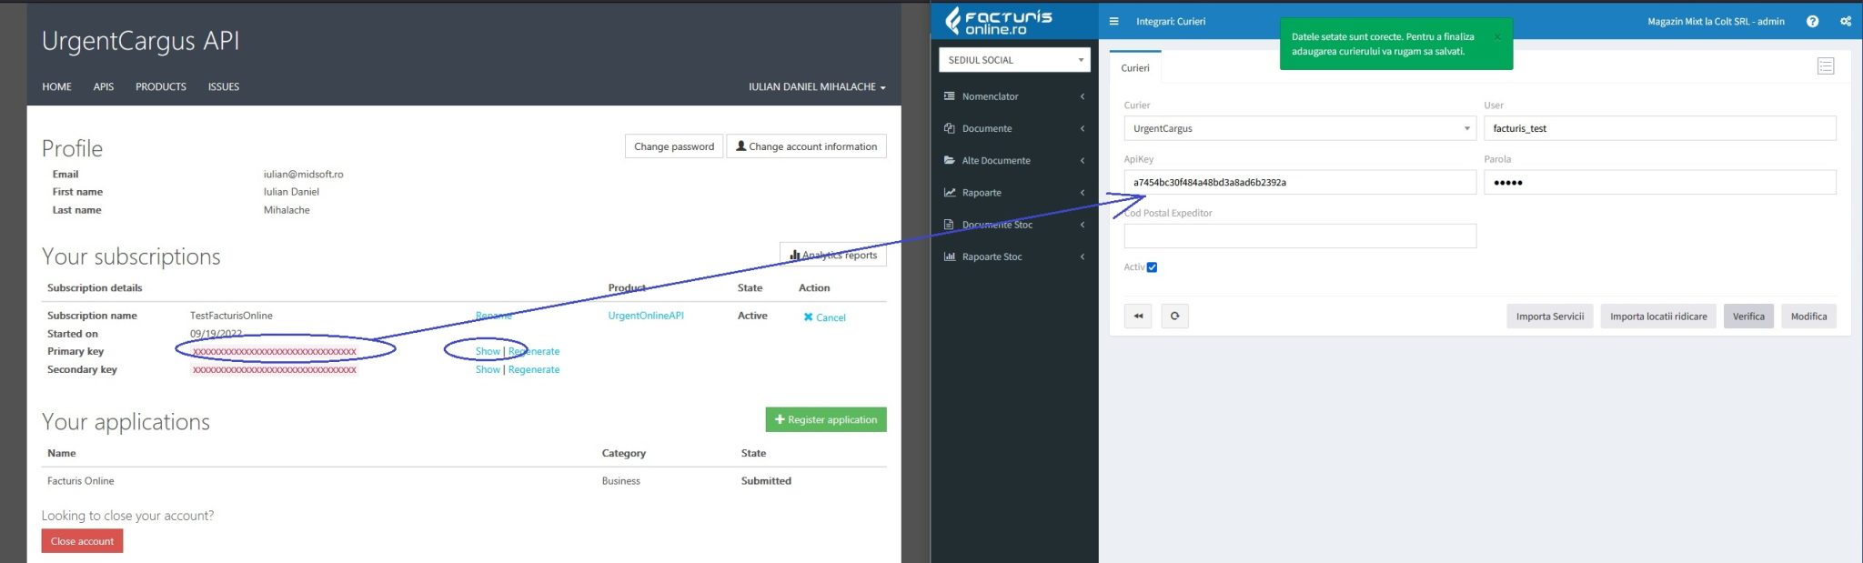Click the subscription name TestFacturisOnline

click(x=231, y=316)
